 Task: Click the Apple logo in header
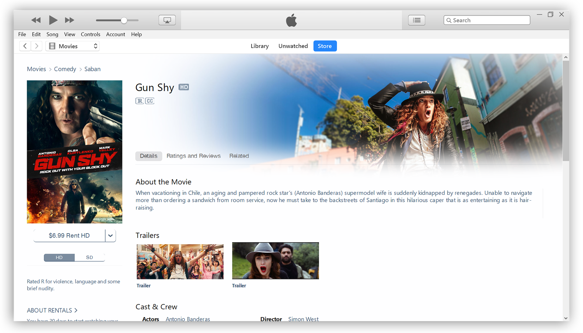291,20
